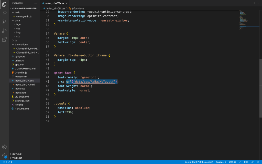Click the notifications bell in status bar
The height and width of the screenshot is (164, 262).
click(258, 162)
